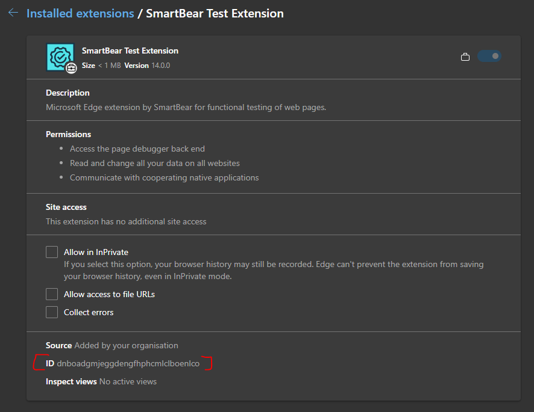Click the briefcase badge on extension icon
The image size is (534, 412).
[x=71, y=68]
